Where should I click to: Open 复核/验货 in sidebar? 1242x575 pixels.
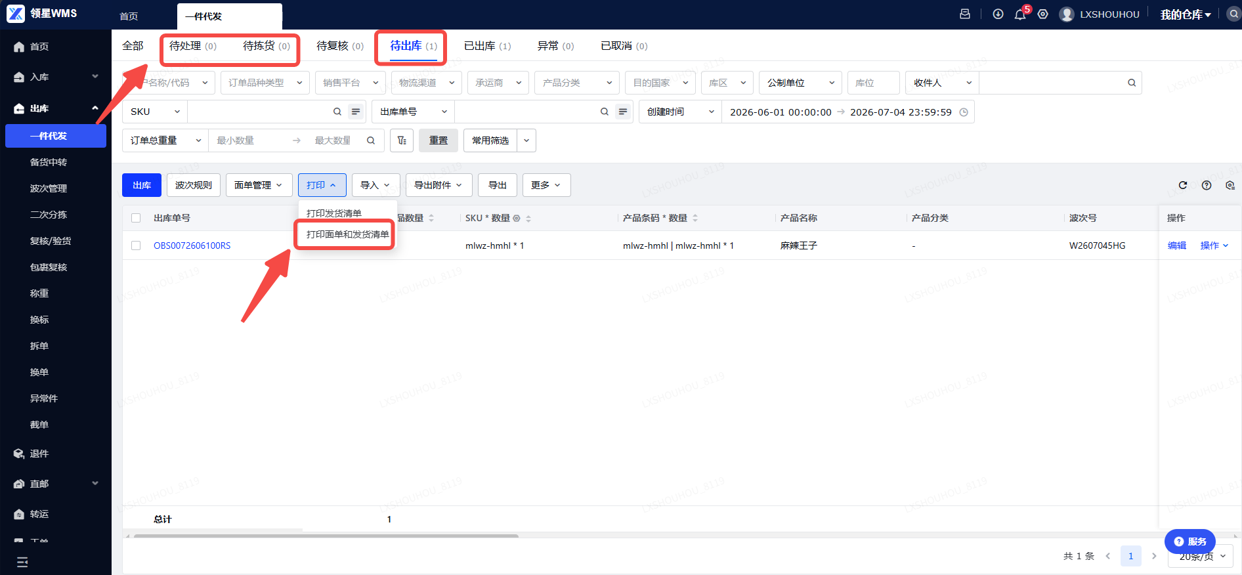tap(51, 241)
